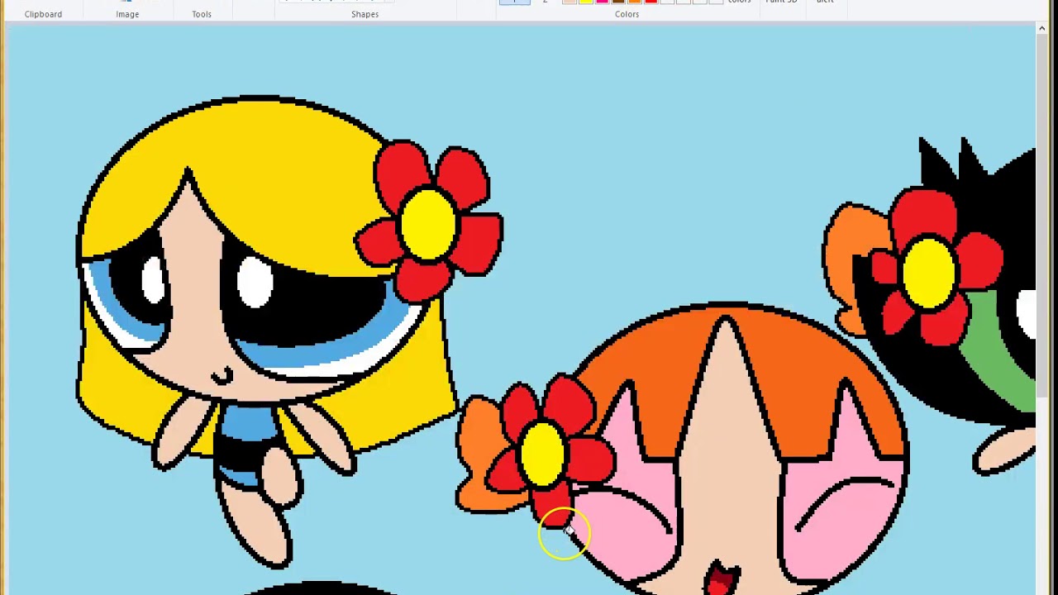Switch to the Color 2 background box
The height and width of the screenshot is (595, 1058).
pos(544,2)
